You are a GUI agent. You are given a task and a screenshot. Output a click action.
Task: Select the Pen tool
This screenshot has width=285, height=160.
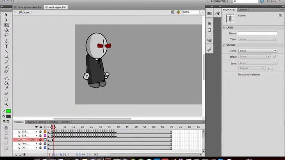click(6, 41)
